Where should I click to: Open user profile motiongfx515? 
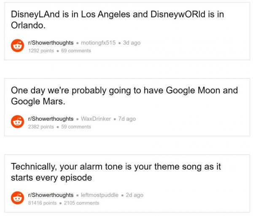click(98, 43)
